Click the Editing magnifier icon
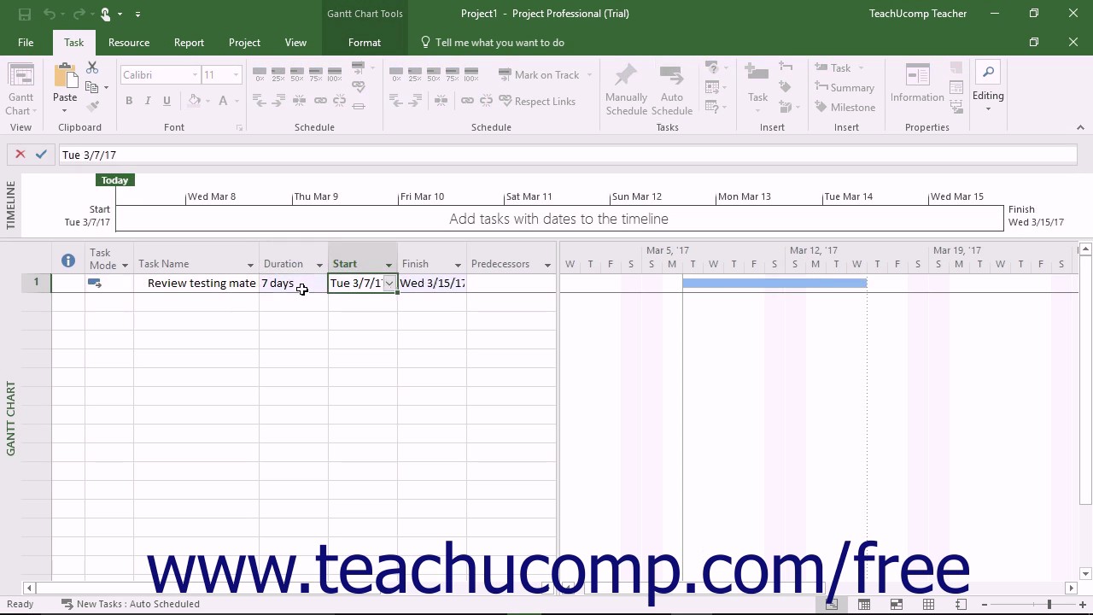 click(x=988, y=73)
